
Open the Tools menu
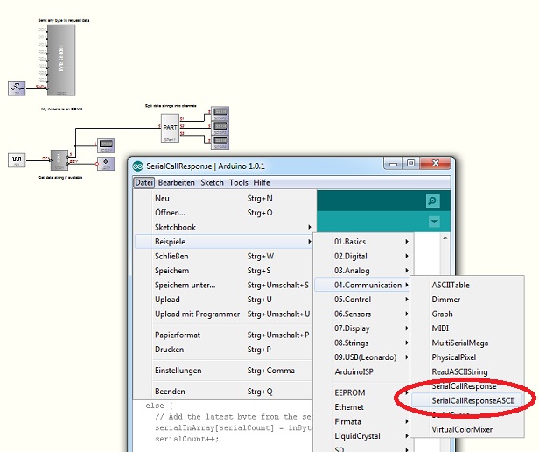click(x=239, y=182)
